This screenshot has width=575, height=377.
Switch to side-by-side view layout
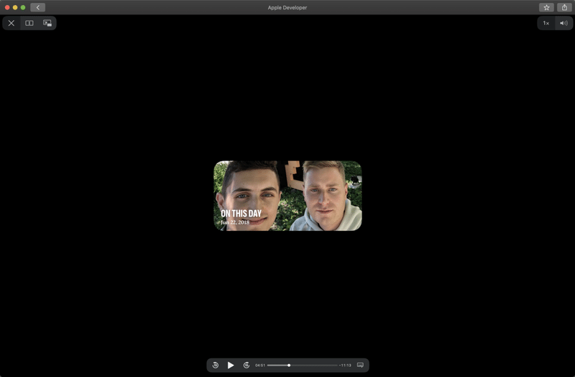coord(29,23)
